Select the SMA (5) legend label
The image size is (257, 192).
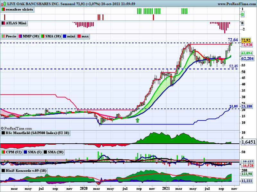tap(35, 152)
